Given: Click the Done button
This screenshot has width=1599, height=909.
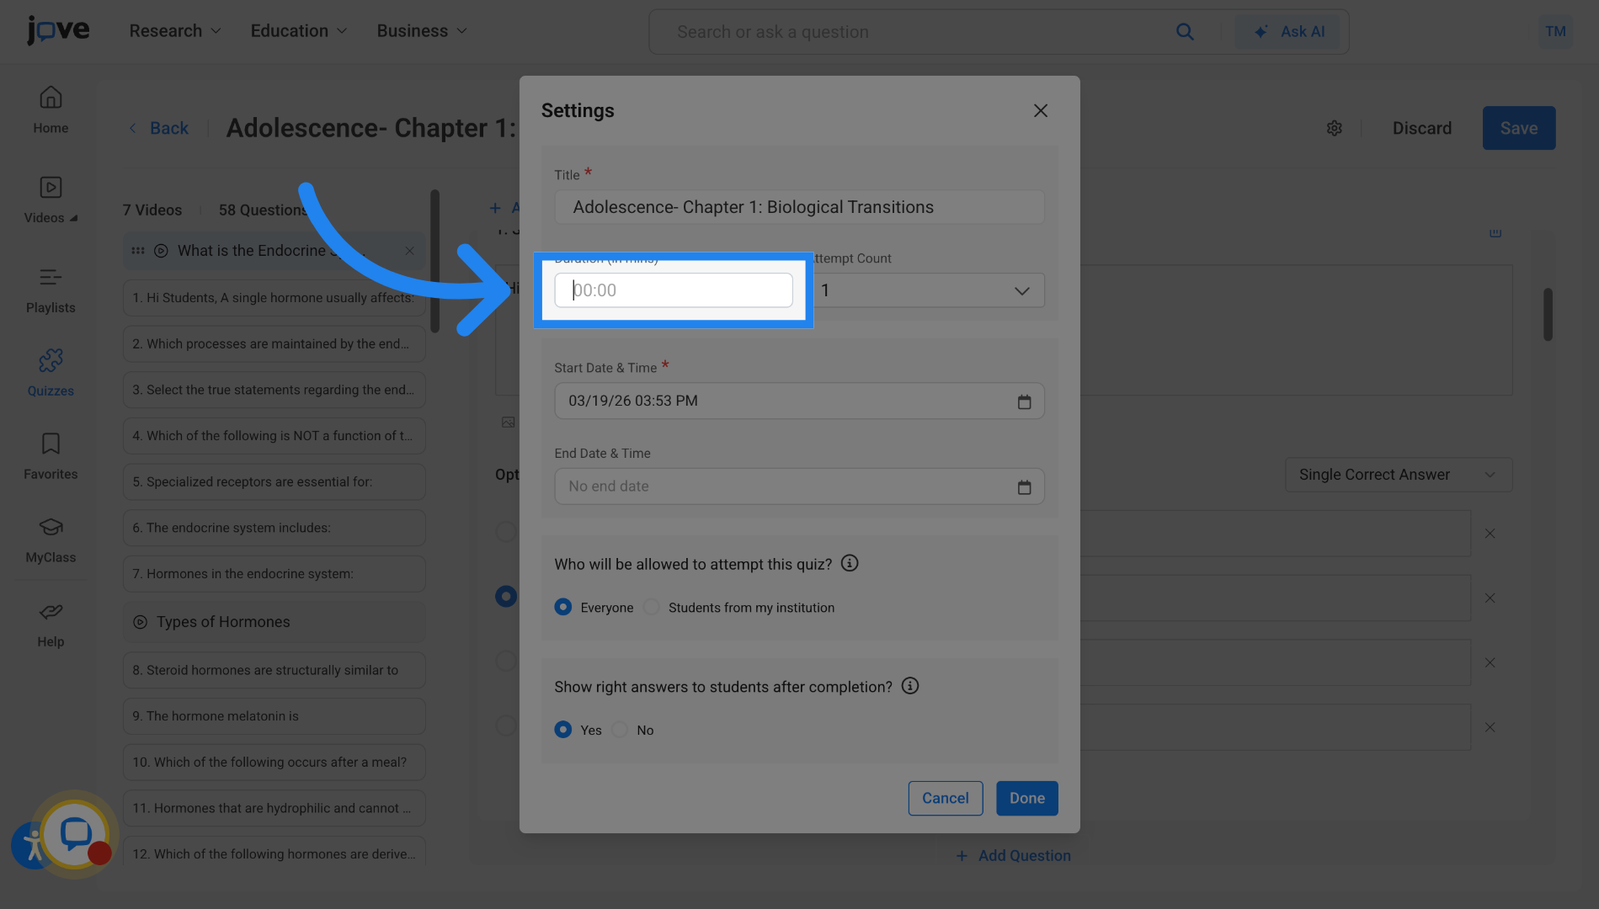Looking at the screenshot, I should 1026,798.
